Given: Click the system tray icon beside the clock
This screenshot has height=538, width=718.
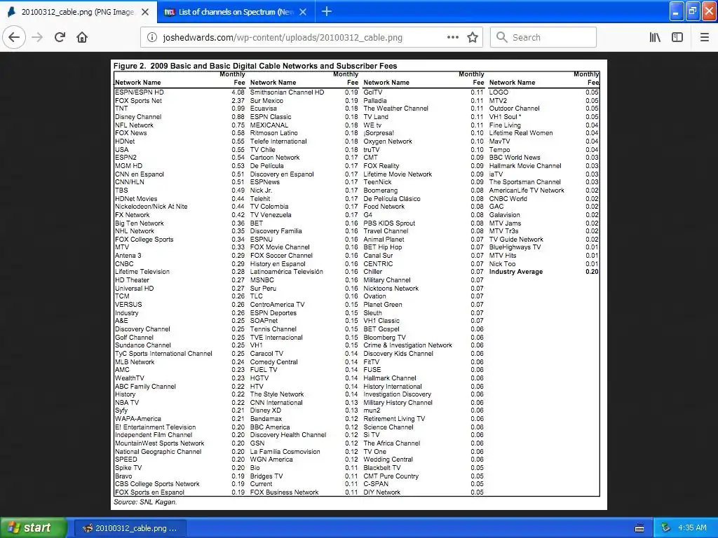Looking at the screenshot, I should point(666,528).
